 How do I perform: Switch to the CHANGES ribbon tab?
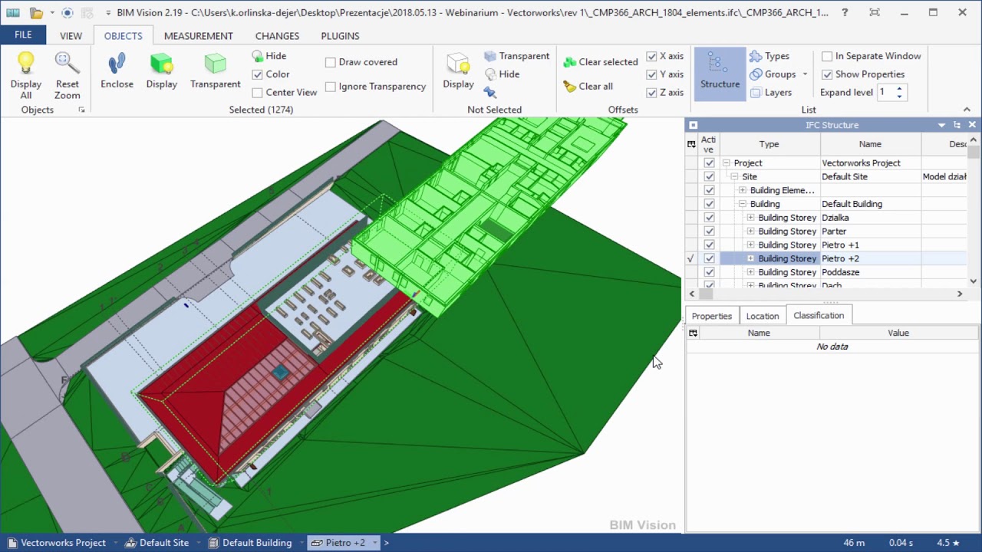[277, 36]
